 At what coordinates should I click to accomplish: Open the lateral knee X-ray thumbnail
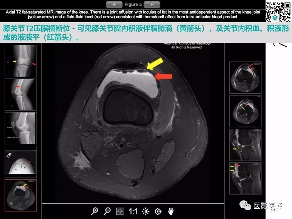[21, 94]
